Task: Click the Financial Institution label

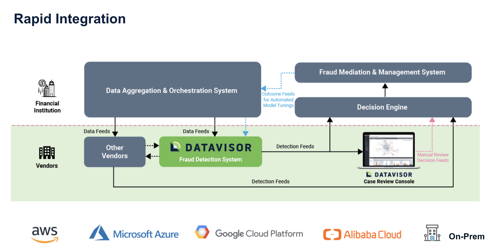Action: [x=47, y=107]
